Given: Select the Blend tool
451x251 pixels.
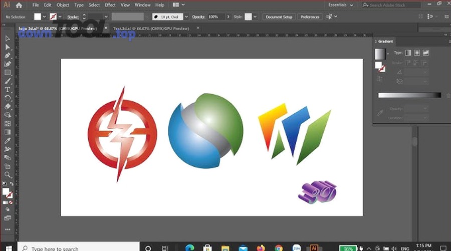Looking at the screenshot, I should point(8,157).
